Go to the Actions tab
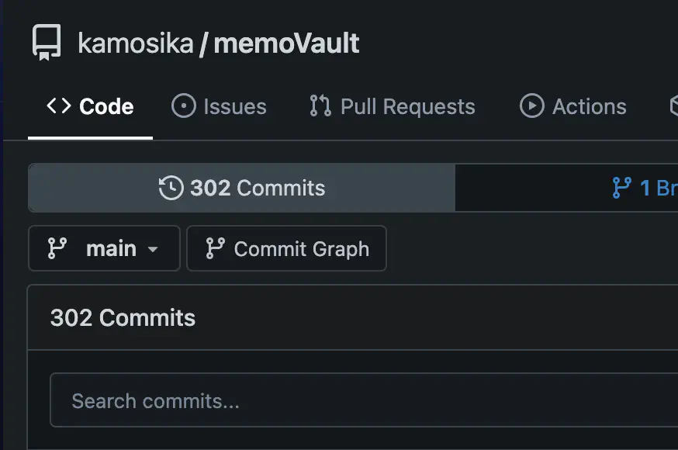Screen dimensions: 678x450 (572, 106)
